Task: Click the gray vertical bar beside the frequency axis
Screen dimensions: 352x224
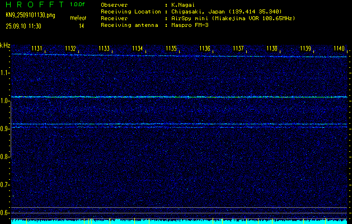Action: click(11, 129)
